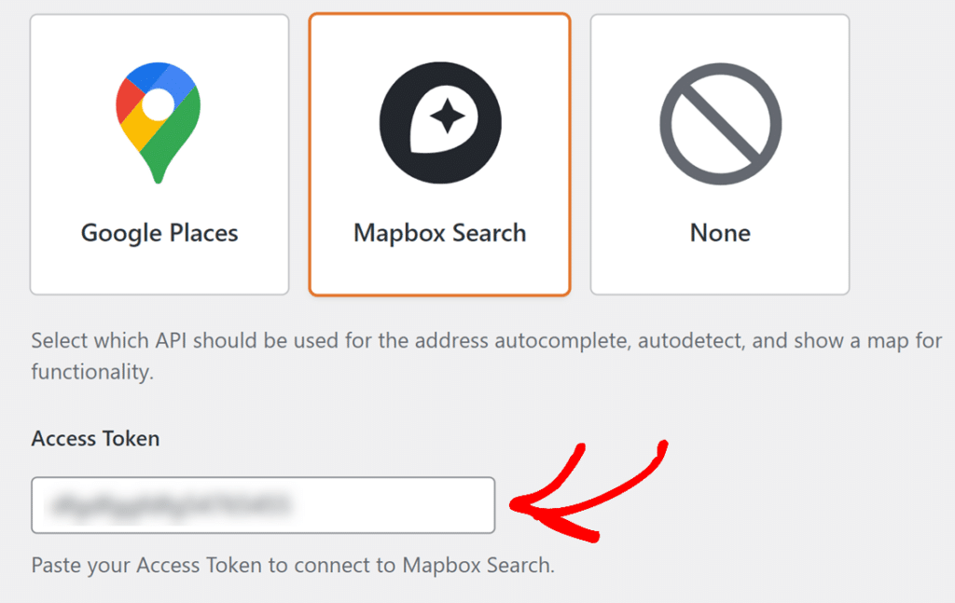Click the diagonal slash in the None icon
This screenshot has width=955, height=603.
(x=720, y=122)
